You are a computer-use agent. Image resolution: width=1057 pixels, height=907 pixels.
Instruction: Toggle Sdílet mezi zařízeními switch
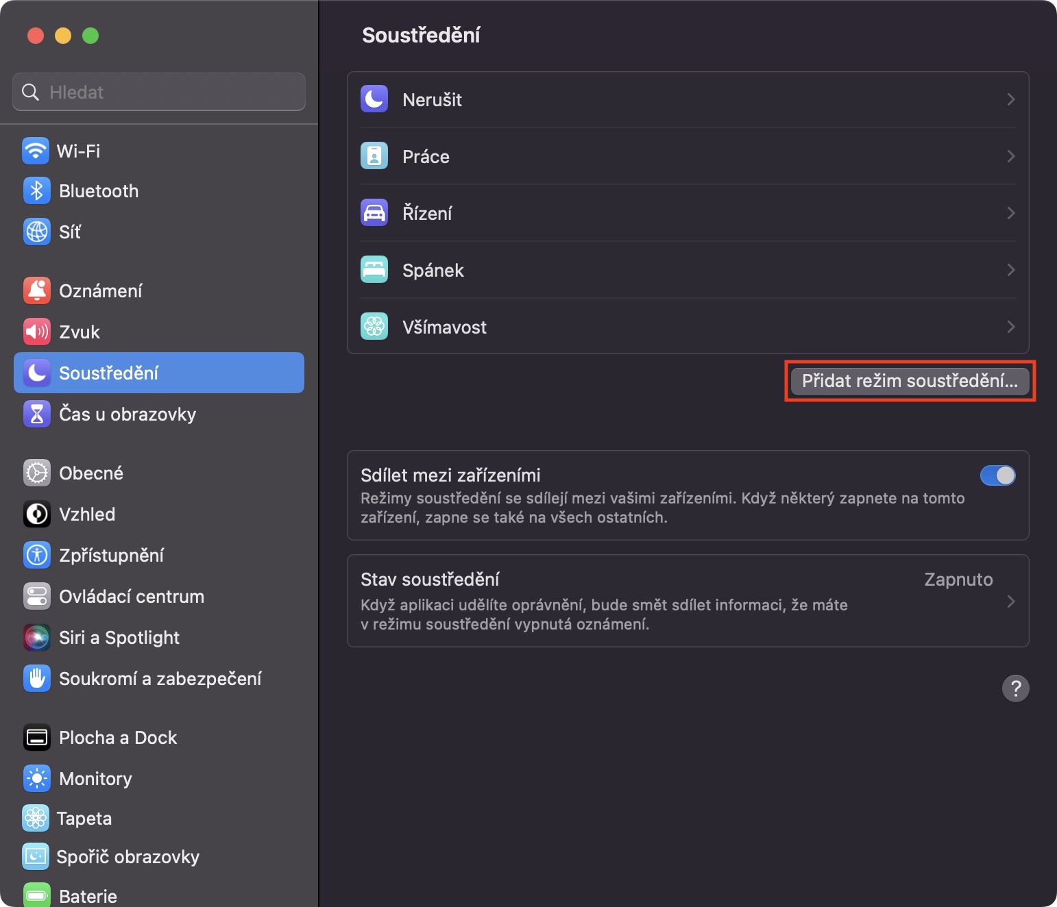point(997,475)
